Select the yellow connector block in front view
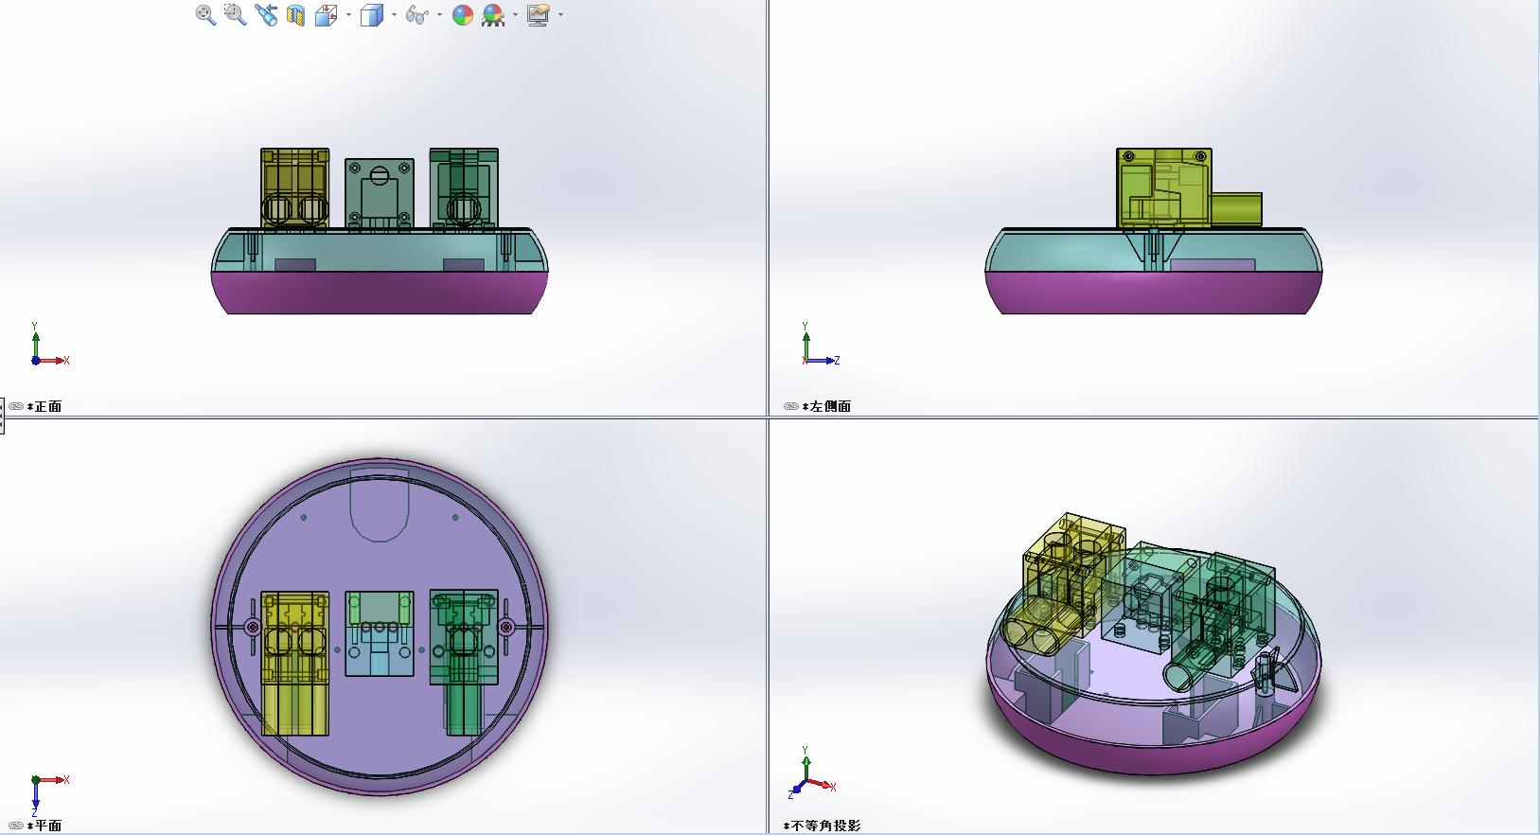Screen dimensions: 1540x835 click(x=294, y=187)
